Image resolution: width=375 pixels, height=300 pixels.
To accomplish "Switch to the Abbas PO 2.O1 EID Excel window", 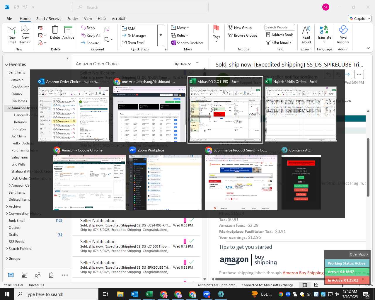I will point(225,110).
